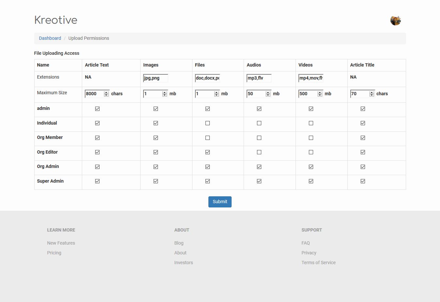Decrease Article Title max chars with the down arrow

tap(372, 95)
